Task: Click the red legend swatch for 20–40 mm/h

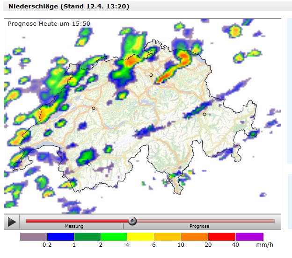Action: point(222,236)
